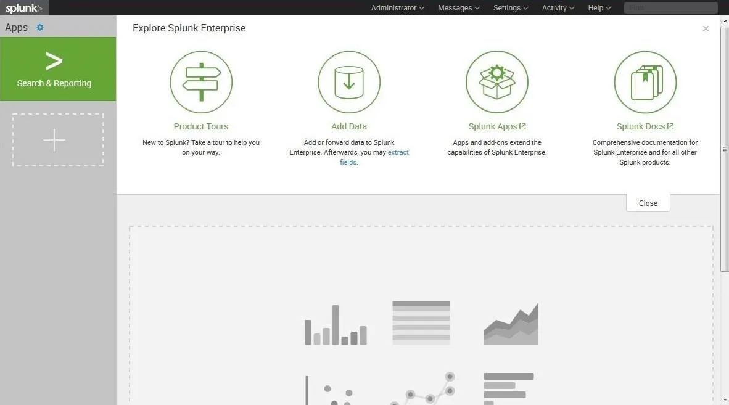Click the Splunk Docs books icon
This screenshot has width=729, height=405.
[x=645, y=82]
